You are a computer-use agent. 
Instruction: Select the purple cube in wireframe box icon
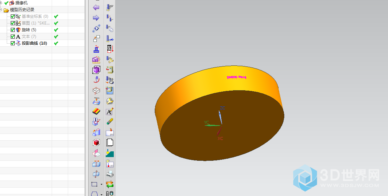pos(96,70)
